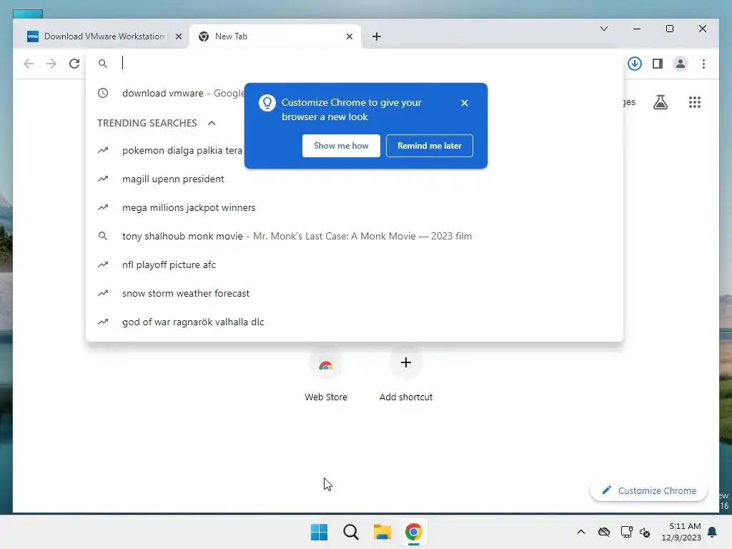The width and height of the screenshot is (732, 549).
Task: Open the Windows Start menu
Action: point(320,532)
